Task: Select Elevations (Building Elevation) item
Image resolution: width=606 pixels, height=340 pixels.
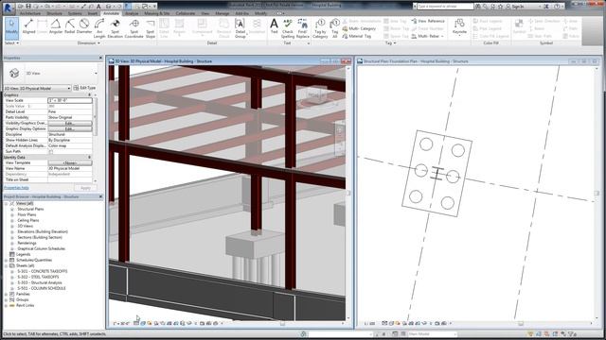Action: (x=43, y=231)
